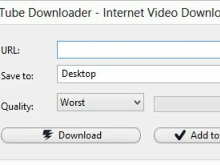The image size is (220, 165).
Task: Click the Save to field showing Desktop
Action: pos(139,74)
